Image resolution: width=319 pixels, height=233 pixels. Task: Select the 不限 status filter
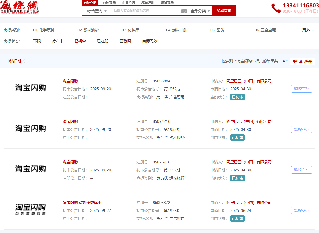click(37, 41)
